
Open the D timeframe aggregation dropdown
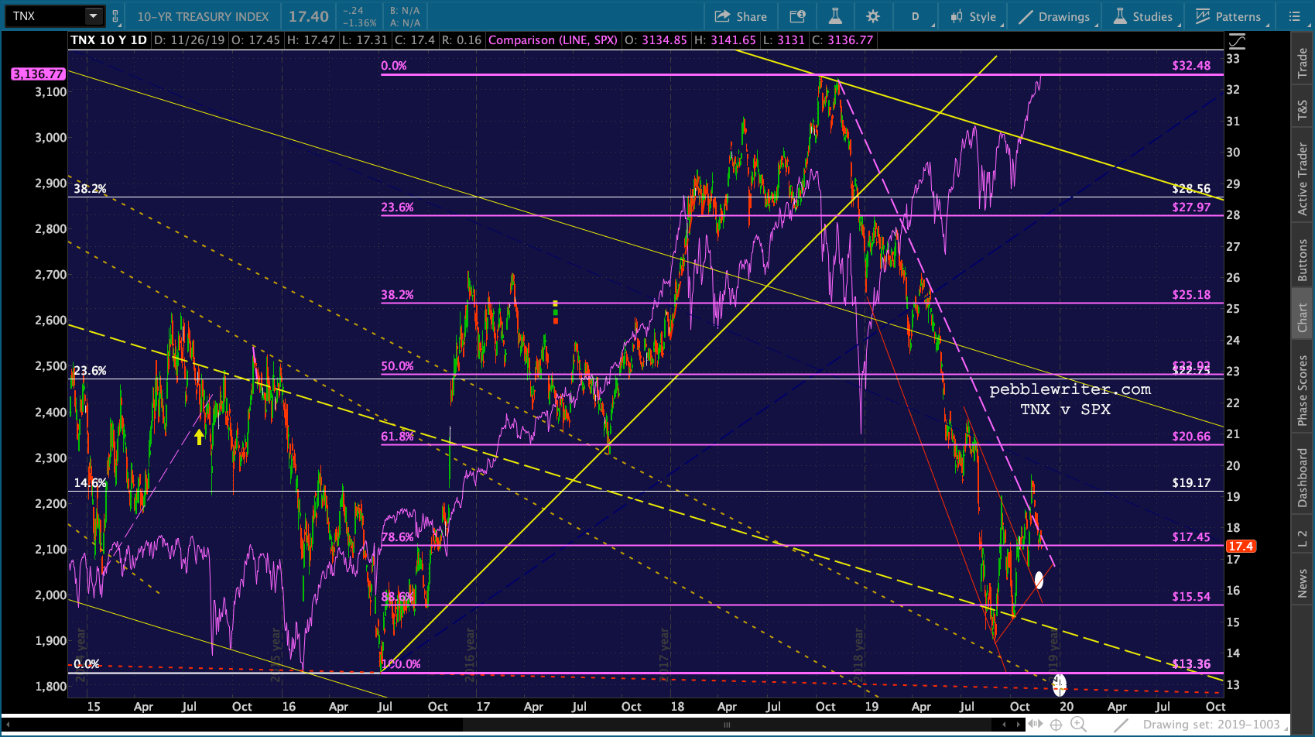pos(916,16)
